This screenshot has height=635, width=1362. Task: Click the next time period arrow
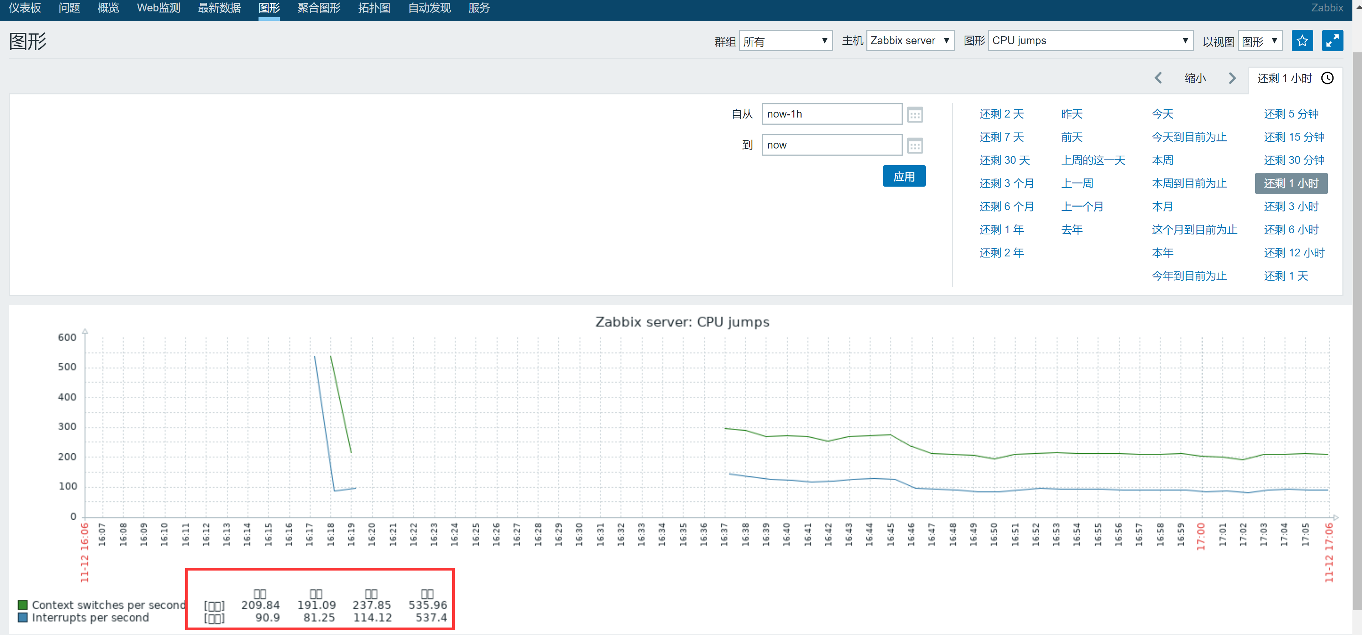tap(1232, 78)
